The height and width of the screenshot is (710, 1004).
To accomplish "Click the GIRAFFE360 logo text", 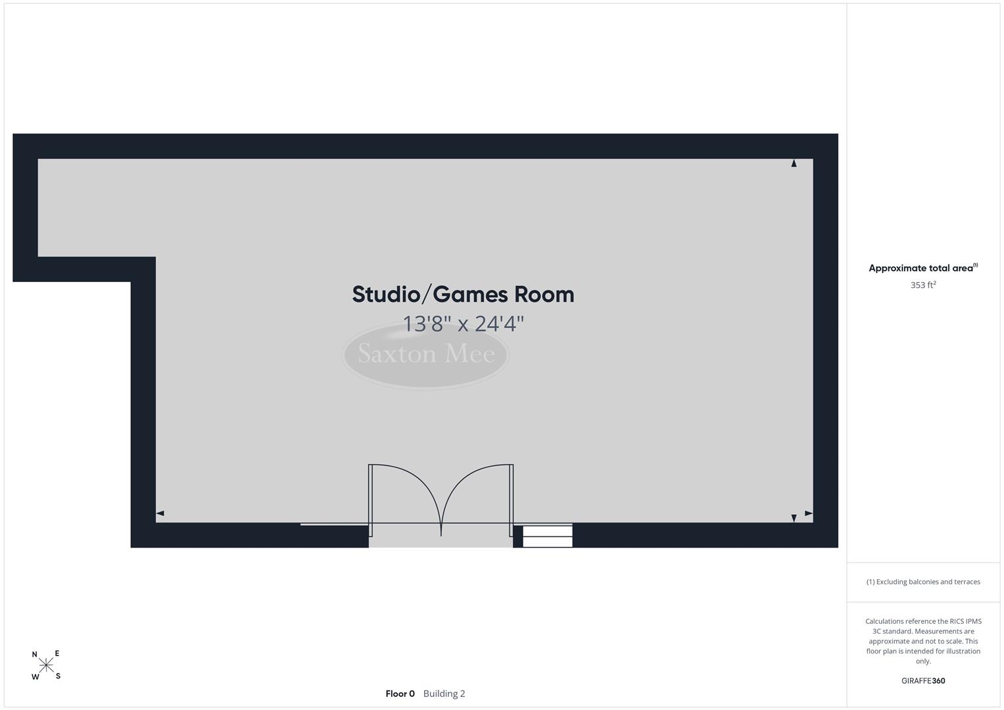I will [x=923, y=680].
